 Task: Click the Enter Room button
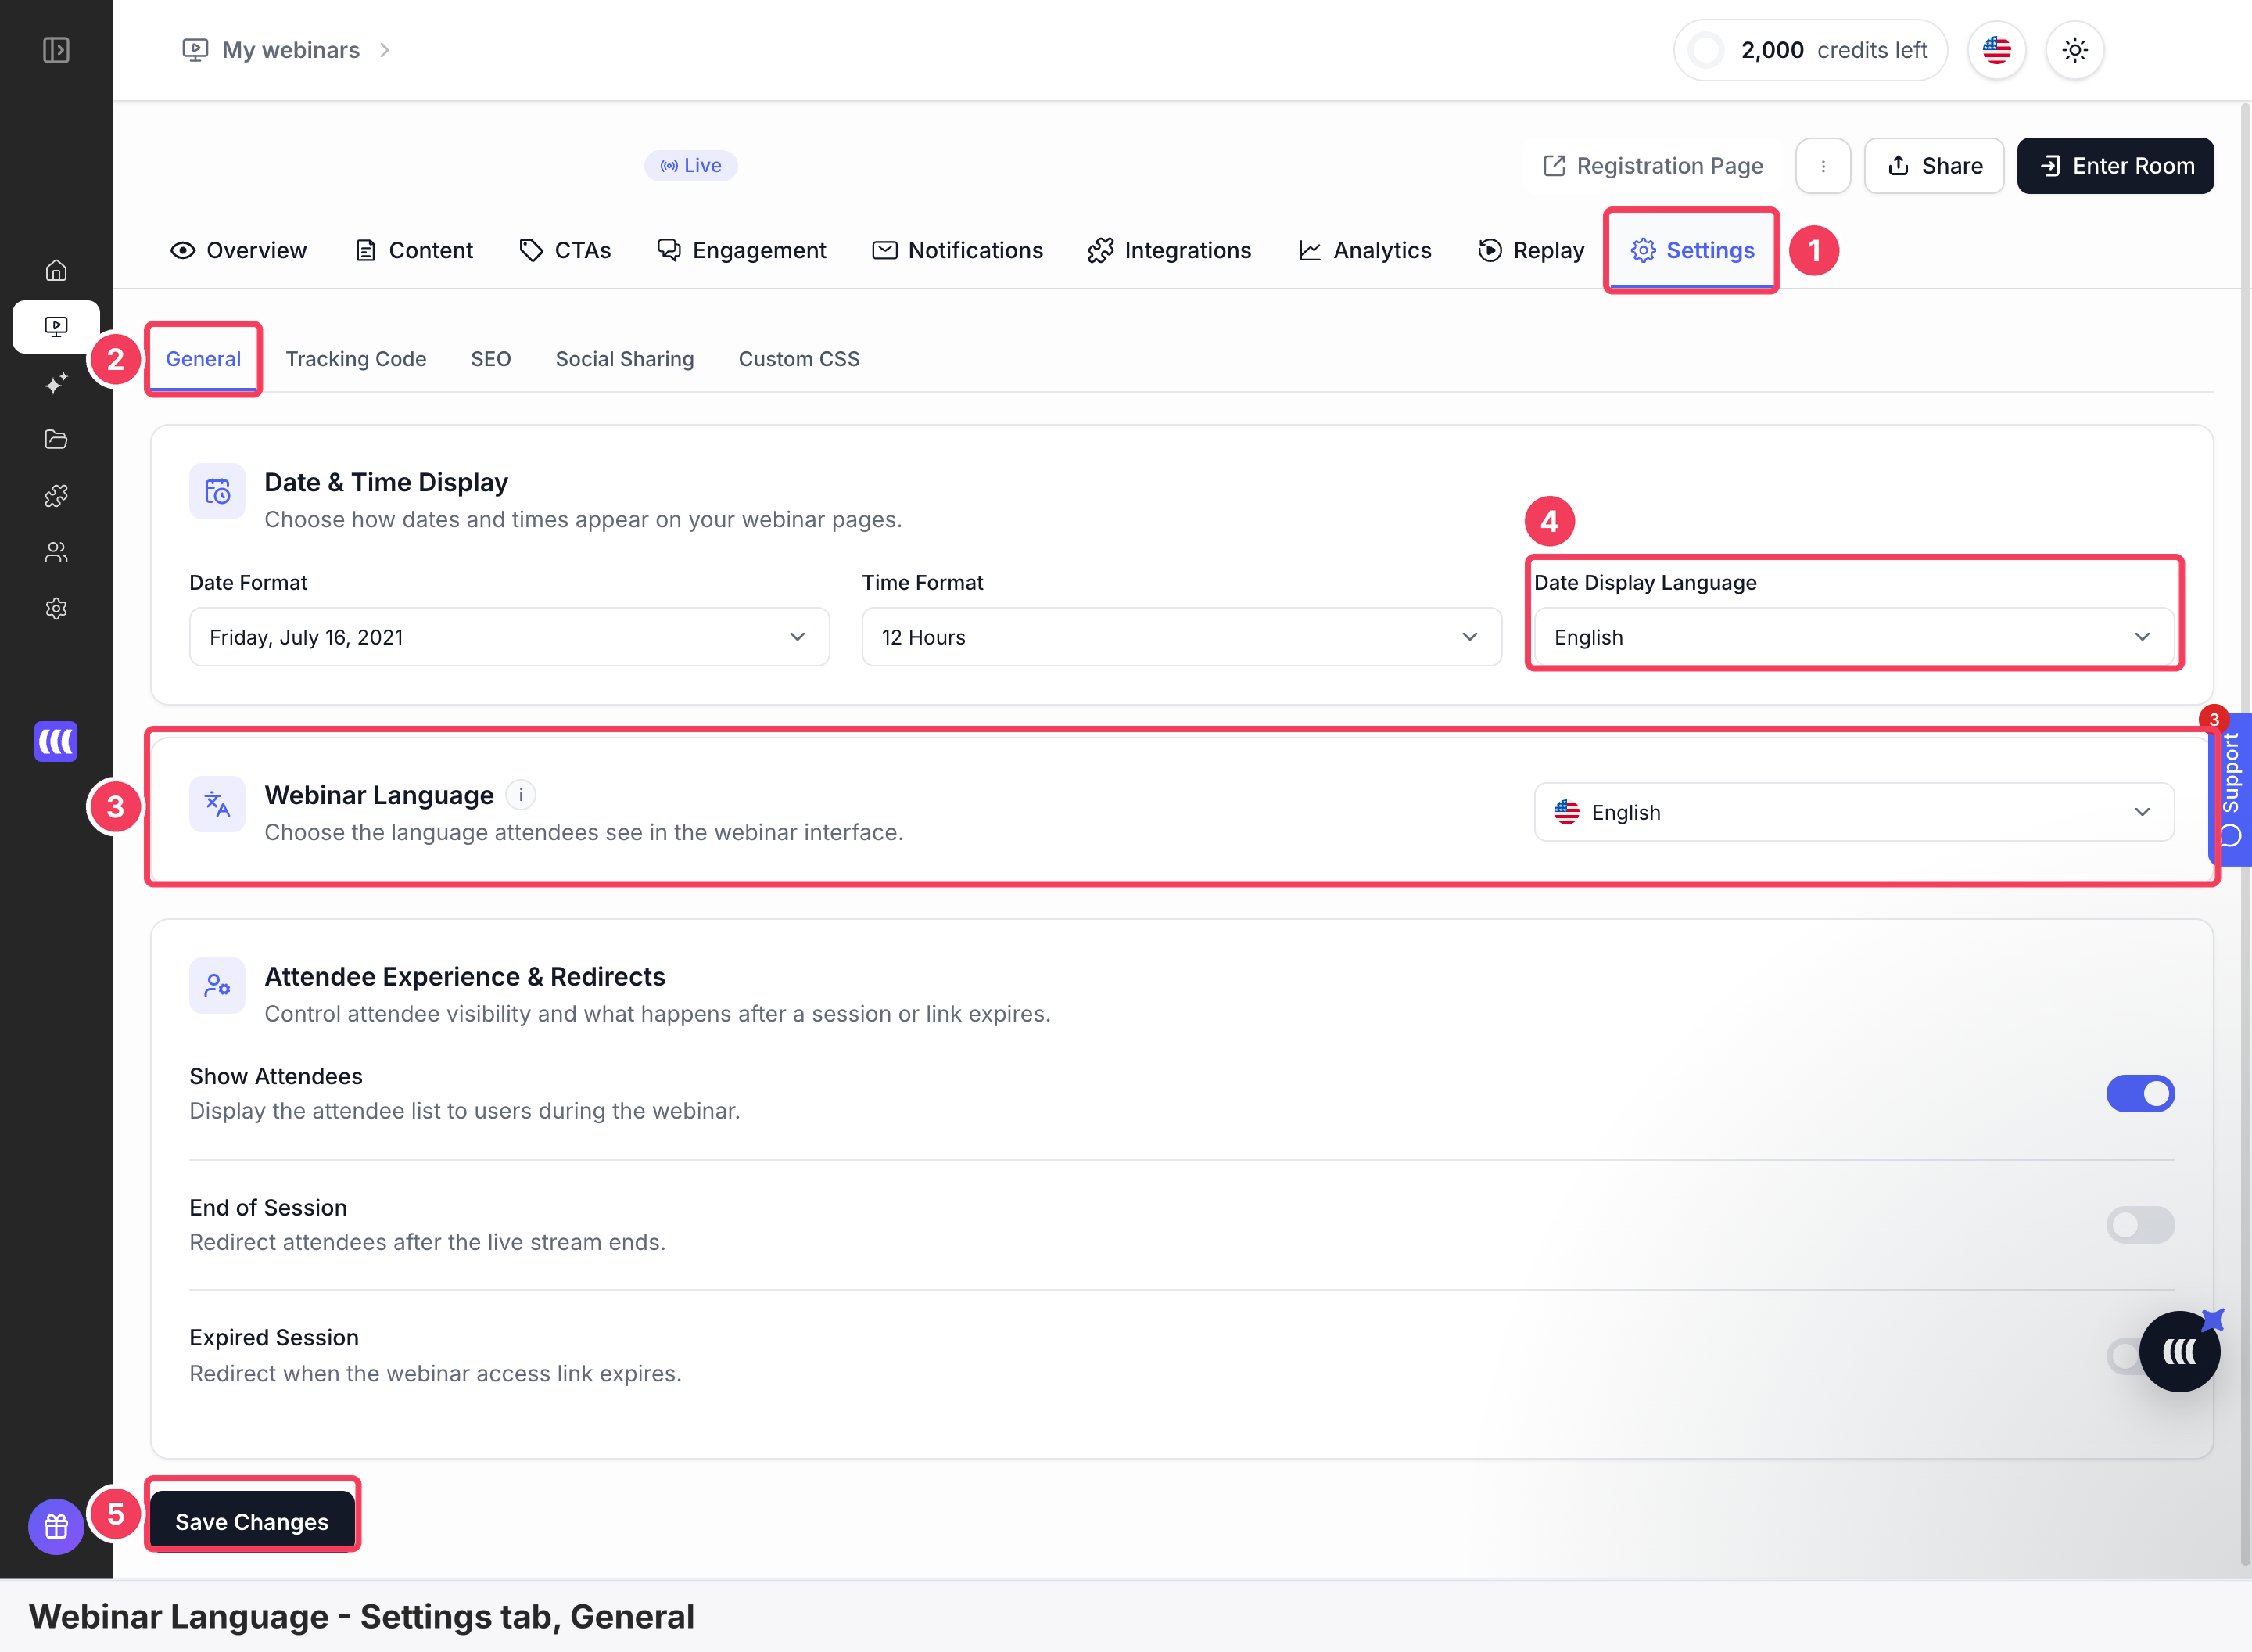2115,166
